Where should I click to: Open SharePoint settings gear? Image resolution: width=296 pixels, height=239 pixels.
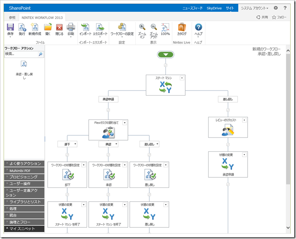pyautogui.click(x=276, y=8)
